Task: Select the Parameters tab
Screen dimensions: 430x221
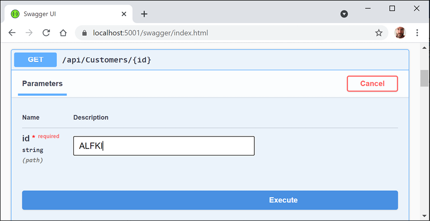Action: click(x=42, y=84)
